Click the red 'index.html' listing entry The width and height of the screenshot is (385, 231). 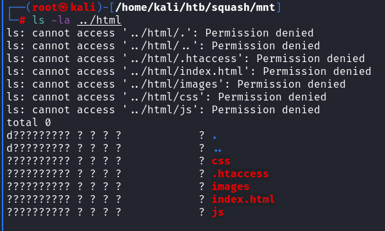tap(243, 199)
